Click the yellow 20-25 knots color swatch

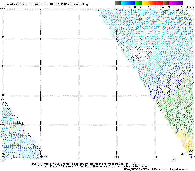(145, 3)
